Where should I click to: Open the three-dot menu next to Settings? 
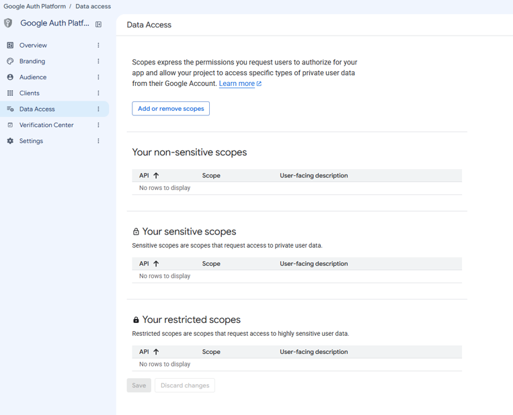[98, 141]
